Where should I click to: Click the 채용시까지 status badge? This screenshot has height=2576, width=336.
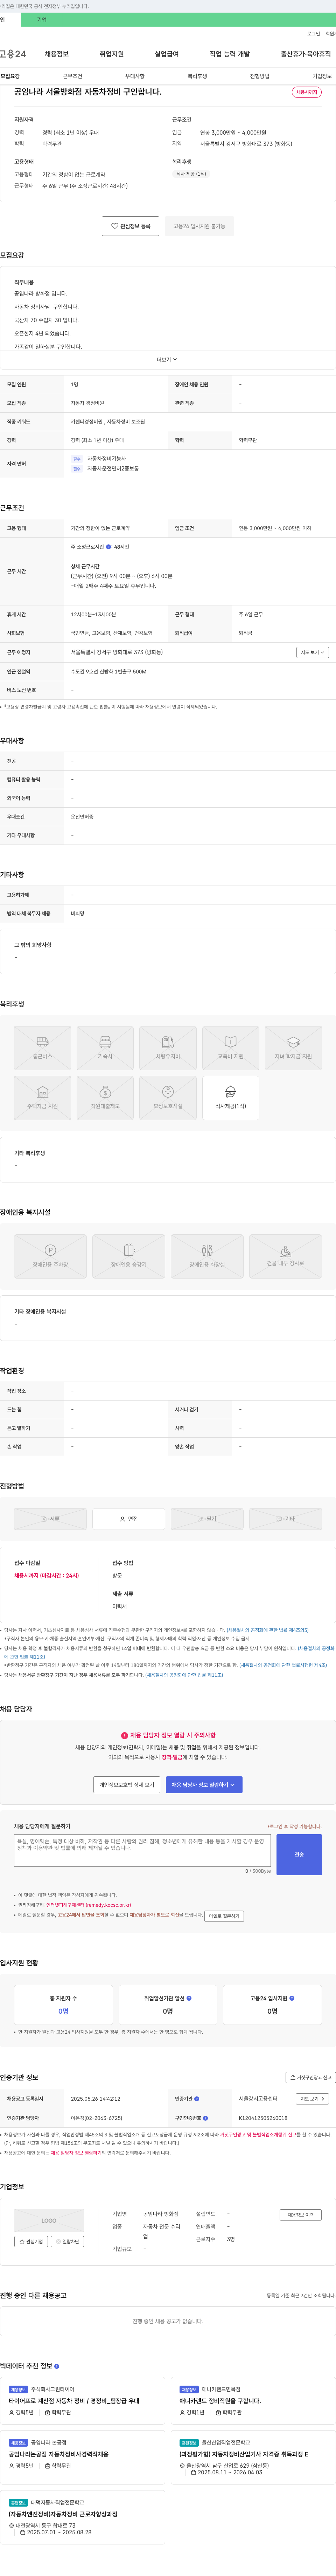tap(306, 92)
